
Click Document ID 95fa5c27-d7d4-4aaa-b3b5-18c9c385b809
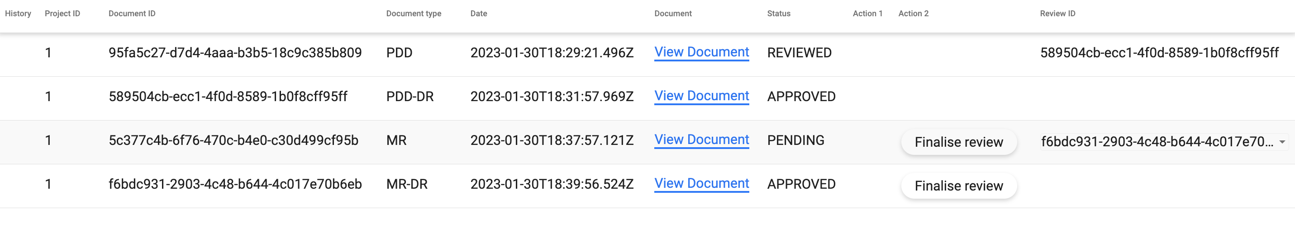point(235,53)
